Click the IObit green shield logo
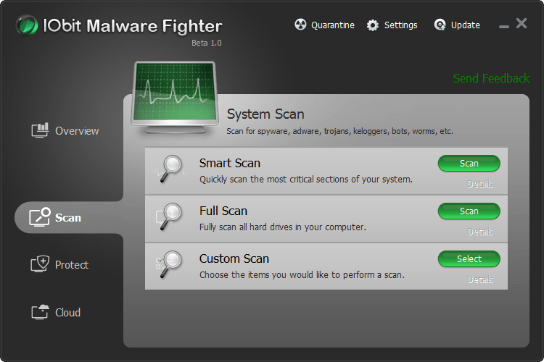544x362 pixels. point(27,25)
